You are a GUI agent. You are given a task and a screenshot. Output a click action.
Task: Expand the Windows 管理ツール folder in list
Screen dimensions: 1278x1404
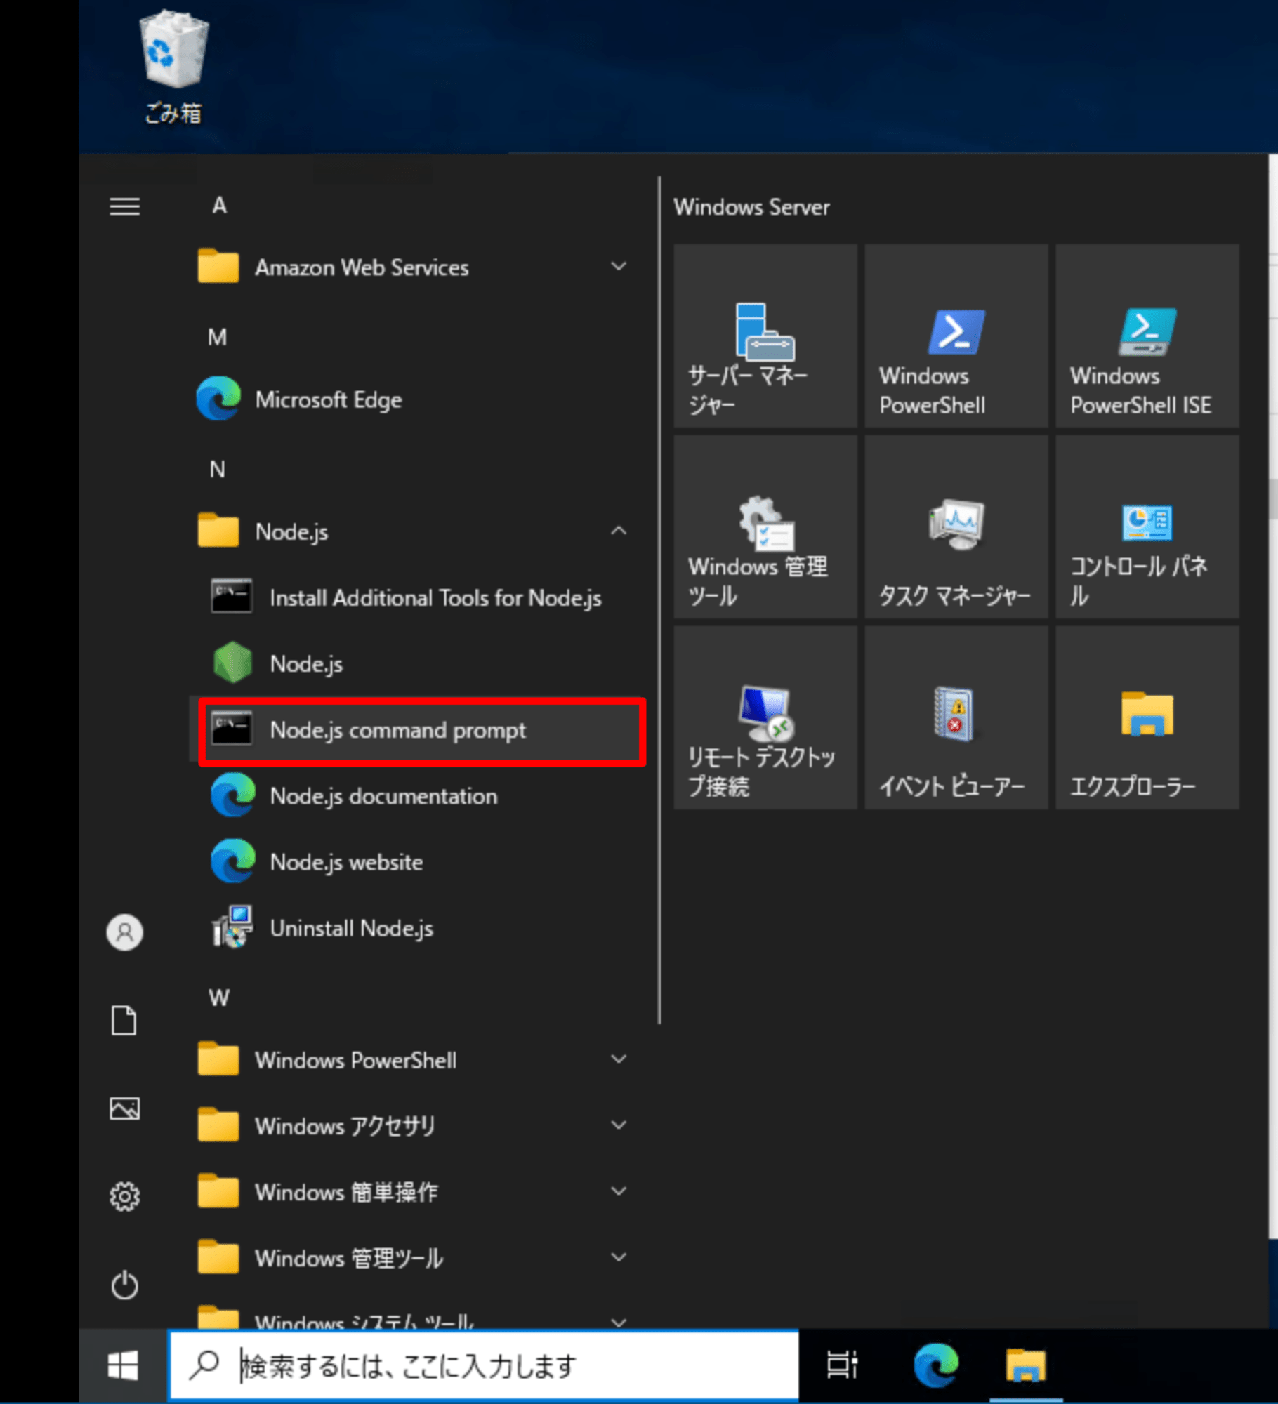pos(417,1258)
